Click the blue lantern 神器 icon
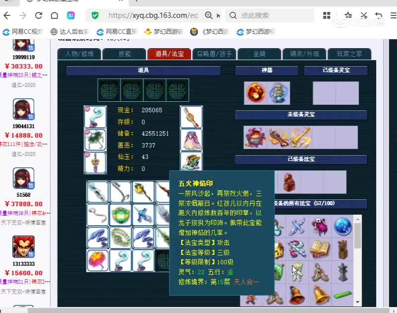 [x=278, y=93]
